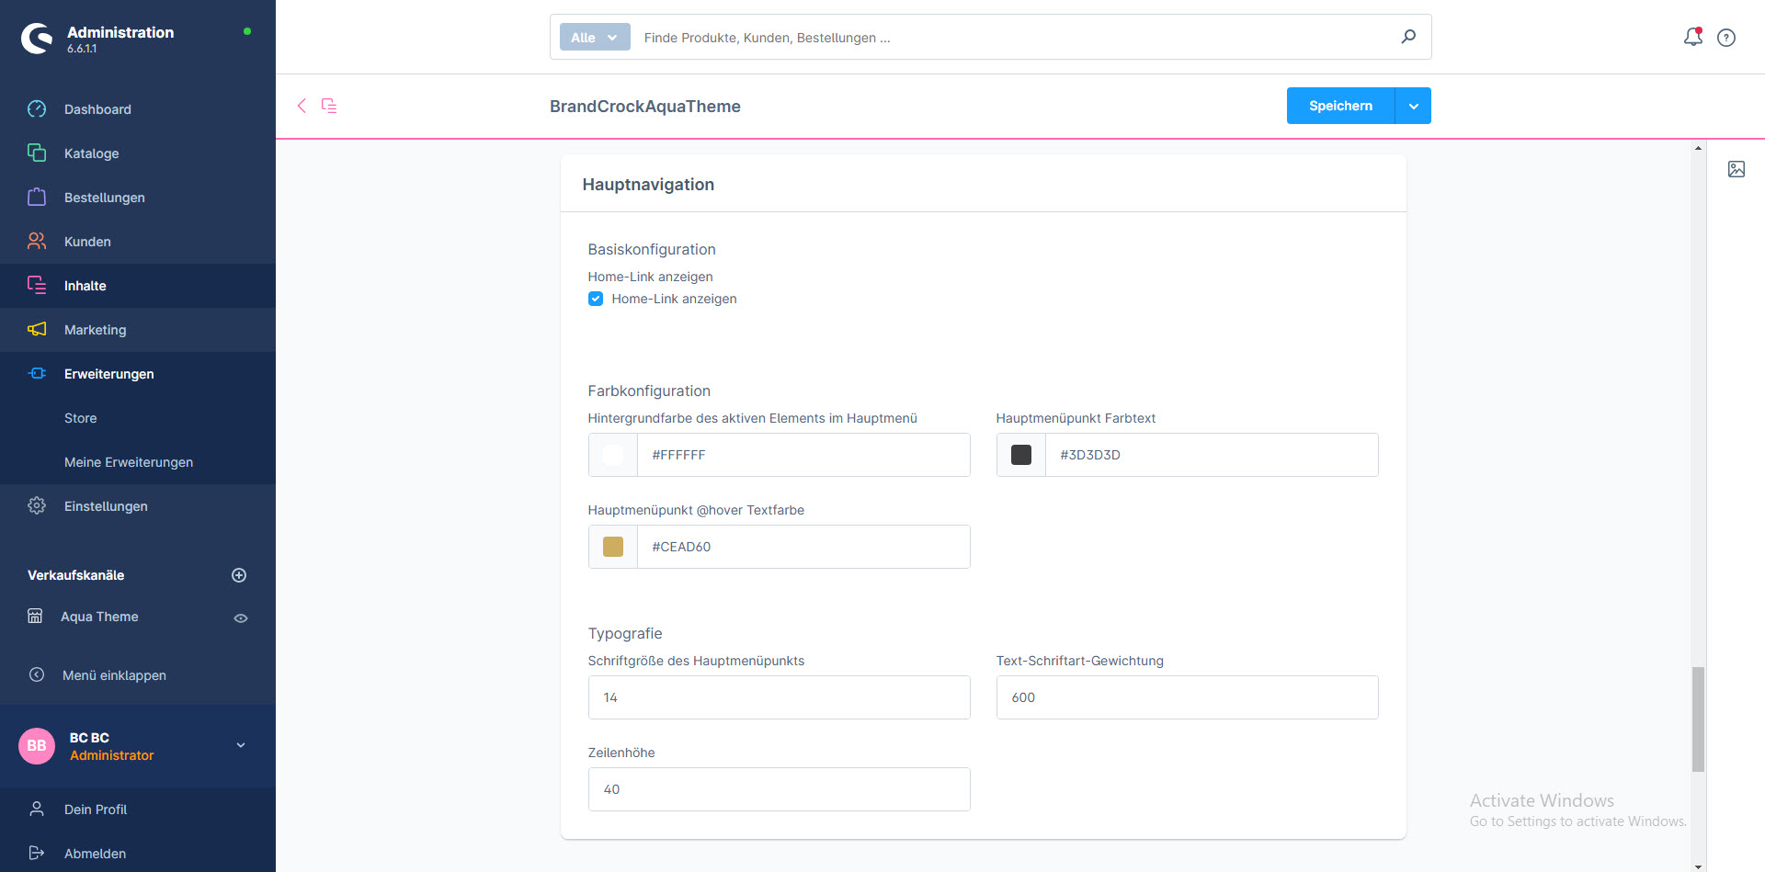The height and width of the screenshot is (872, 1765).
Task: Click the notifications bell icon
Action: tap(1692, 37)
